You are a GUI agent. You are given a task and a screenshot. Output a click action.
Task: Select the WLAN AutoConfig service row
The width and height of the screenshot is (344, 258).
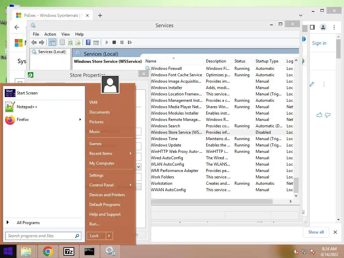(222, 164)
